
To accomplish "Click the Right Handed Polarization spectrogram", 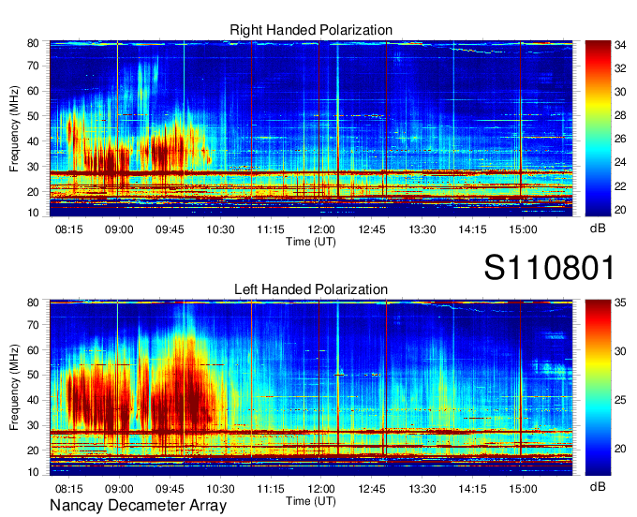I will point(311,128).
